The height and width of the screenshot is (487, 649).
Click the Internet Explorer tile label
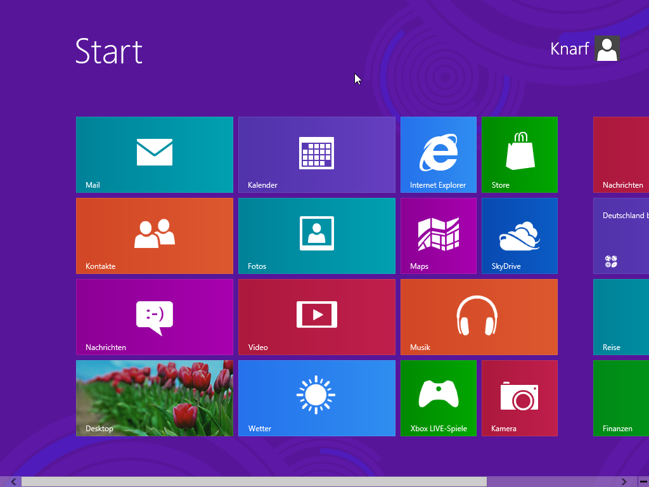coord(438,185)
